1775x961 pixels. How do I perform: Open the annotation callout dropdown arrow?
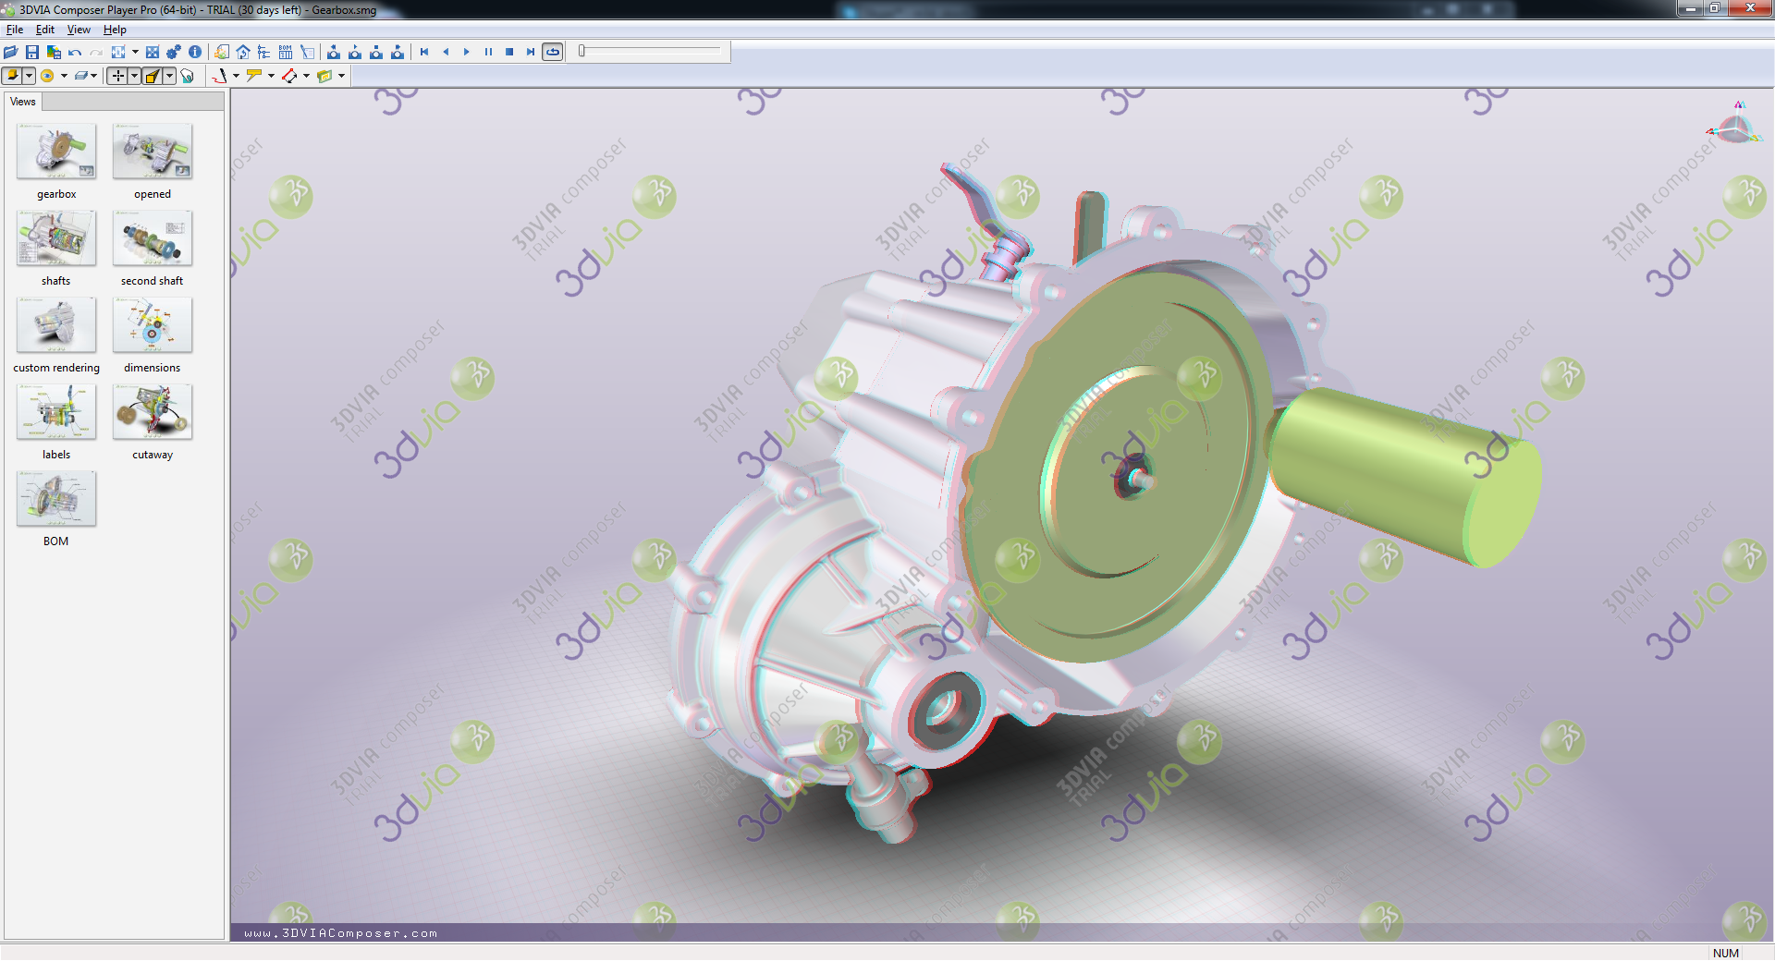click(271, 77)
